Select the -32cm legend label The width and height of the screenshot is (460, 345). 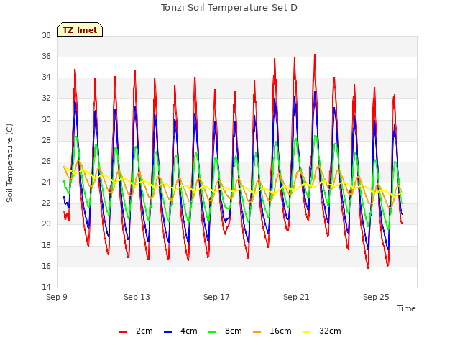329,331
